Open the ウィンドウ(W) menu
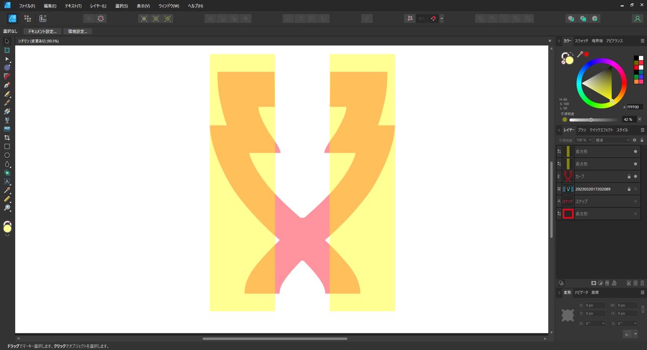 pyautogui.click(x=169, y=5)
